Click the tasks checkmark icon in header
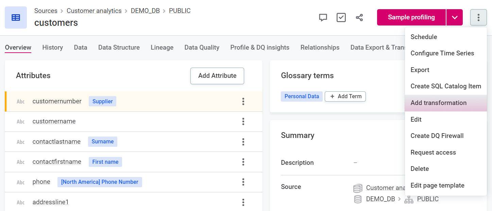Image resolution: width=492 pixels, height=211 pixels. (x=341, y=18)
